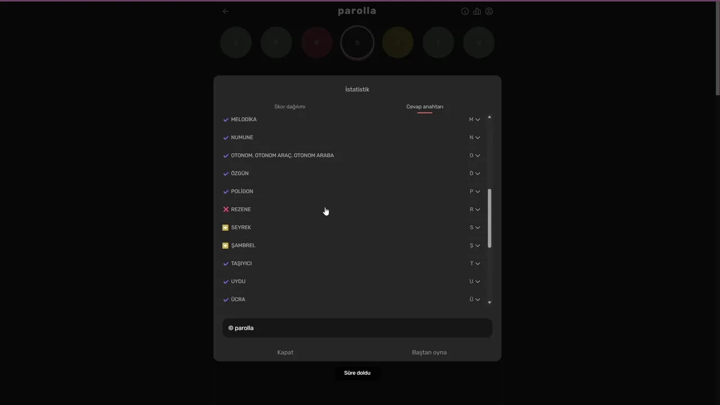Click the red X icon beside REZENE
This screenshot has height=405, width=720.
pyautogui.click(x=226, y=209)
